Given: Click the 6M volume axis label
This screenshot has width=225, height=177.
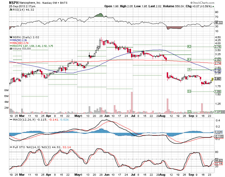Looking at the screenshot, I should tap(6, 96).
